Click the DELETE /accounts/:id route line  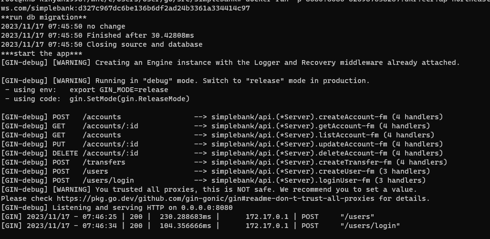222,154
